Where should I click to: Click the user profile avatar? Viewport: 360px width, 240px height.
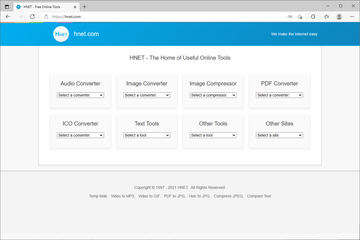point(339,17)
